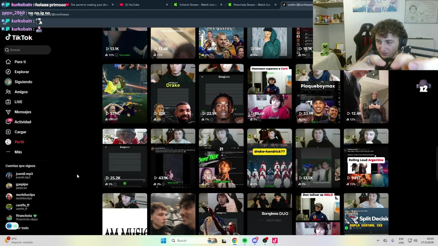This screenshot has width=438, height=246.
Task: Open Google Chrome from the taskbar
Action: click(234, 241)
